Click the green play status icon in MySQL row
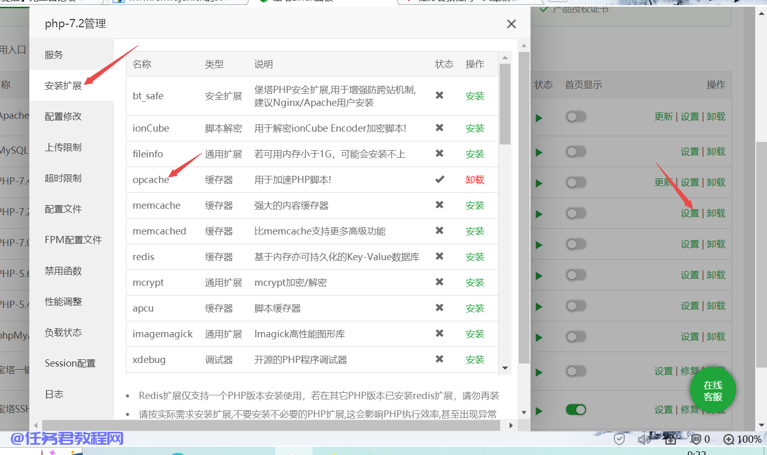767x455 pixels. point(539,152)
